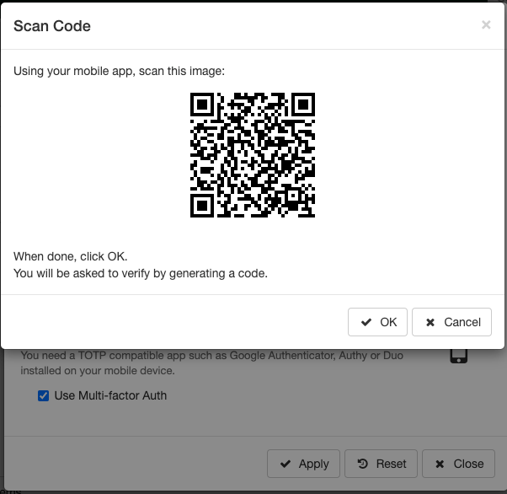Close the Scan Code dialog with the ×
507x494 pixels.
(486, 25)
